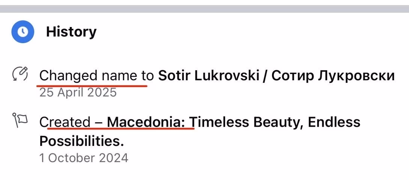Click the gray divider bar at top
This screenshot has height=180, width=409.
pyautogui.click(x=204, y=9)
